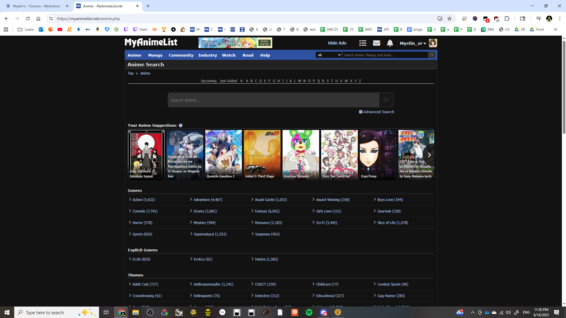Open the Watch navigation menu

click(229, 55)
